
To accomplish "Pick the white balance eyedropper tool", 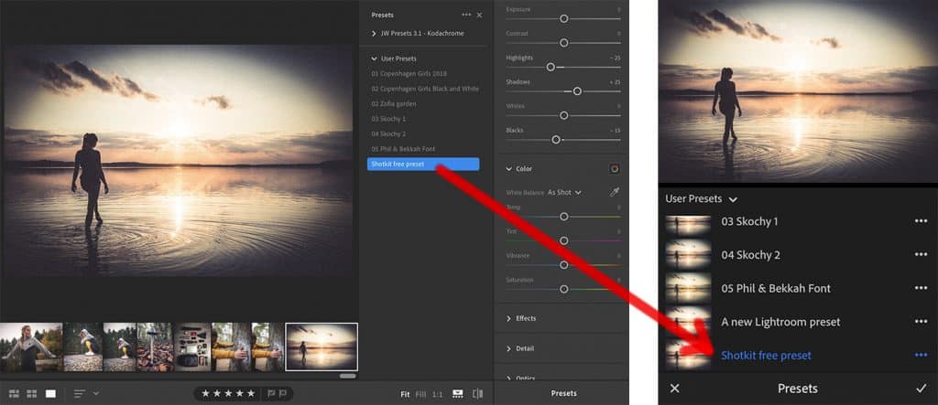I will (615, 192).
